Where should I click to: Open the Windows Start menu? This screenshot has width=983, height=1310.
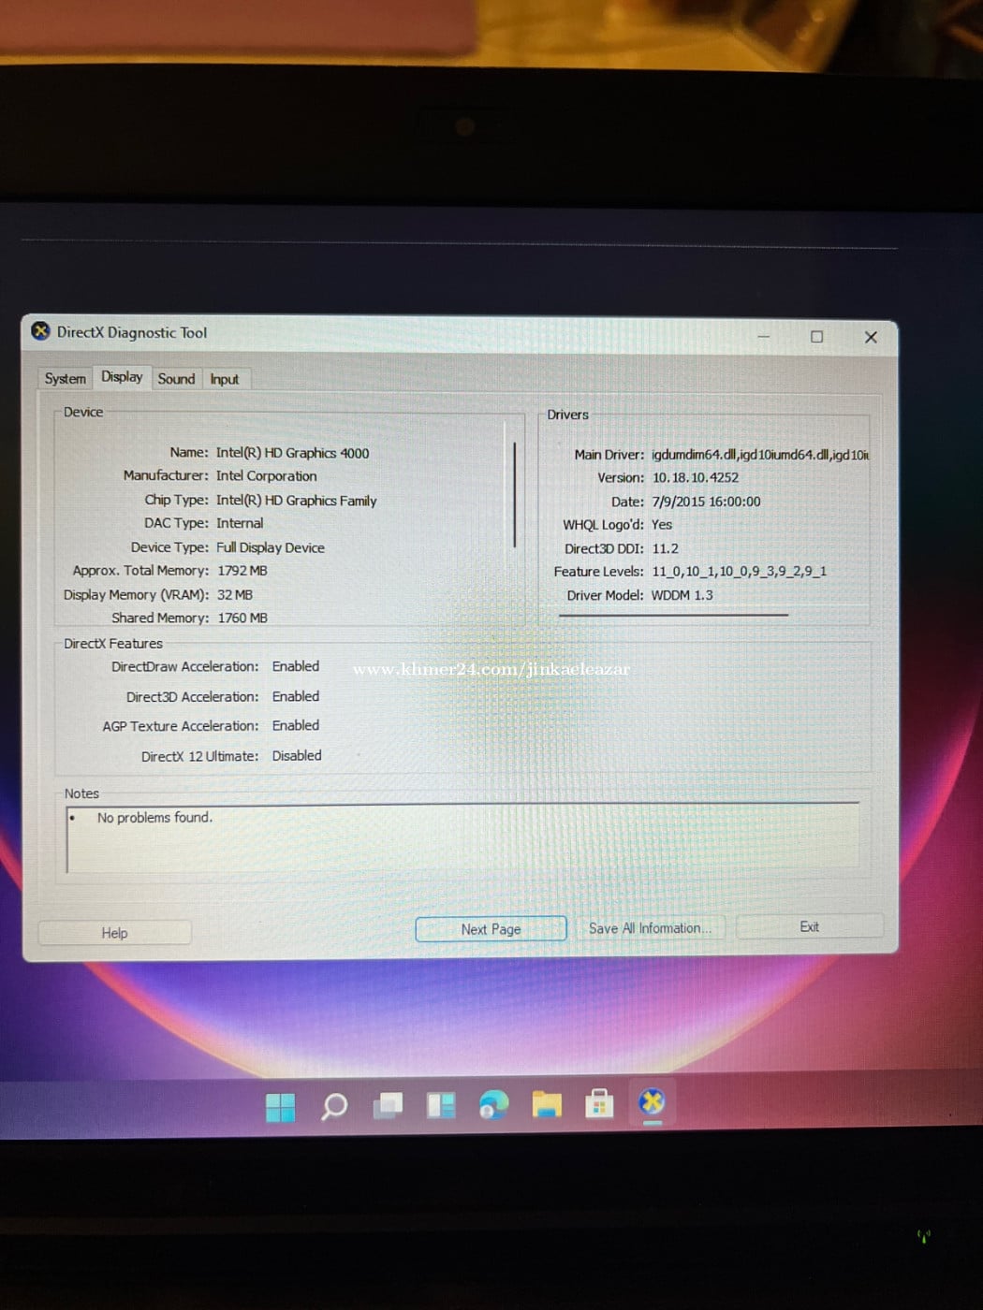(280, 1107)
